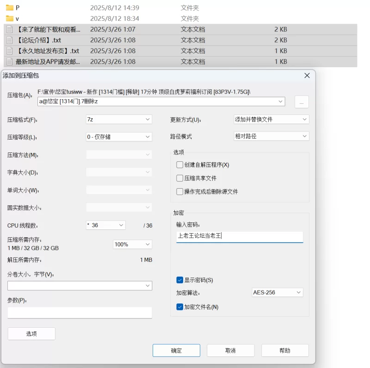This screenshot has height=368, width=370.
Task: Enable 操作完成后删除源文件 checkbox
Action: pyautogui.click(x=179, y=191)
